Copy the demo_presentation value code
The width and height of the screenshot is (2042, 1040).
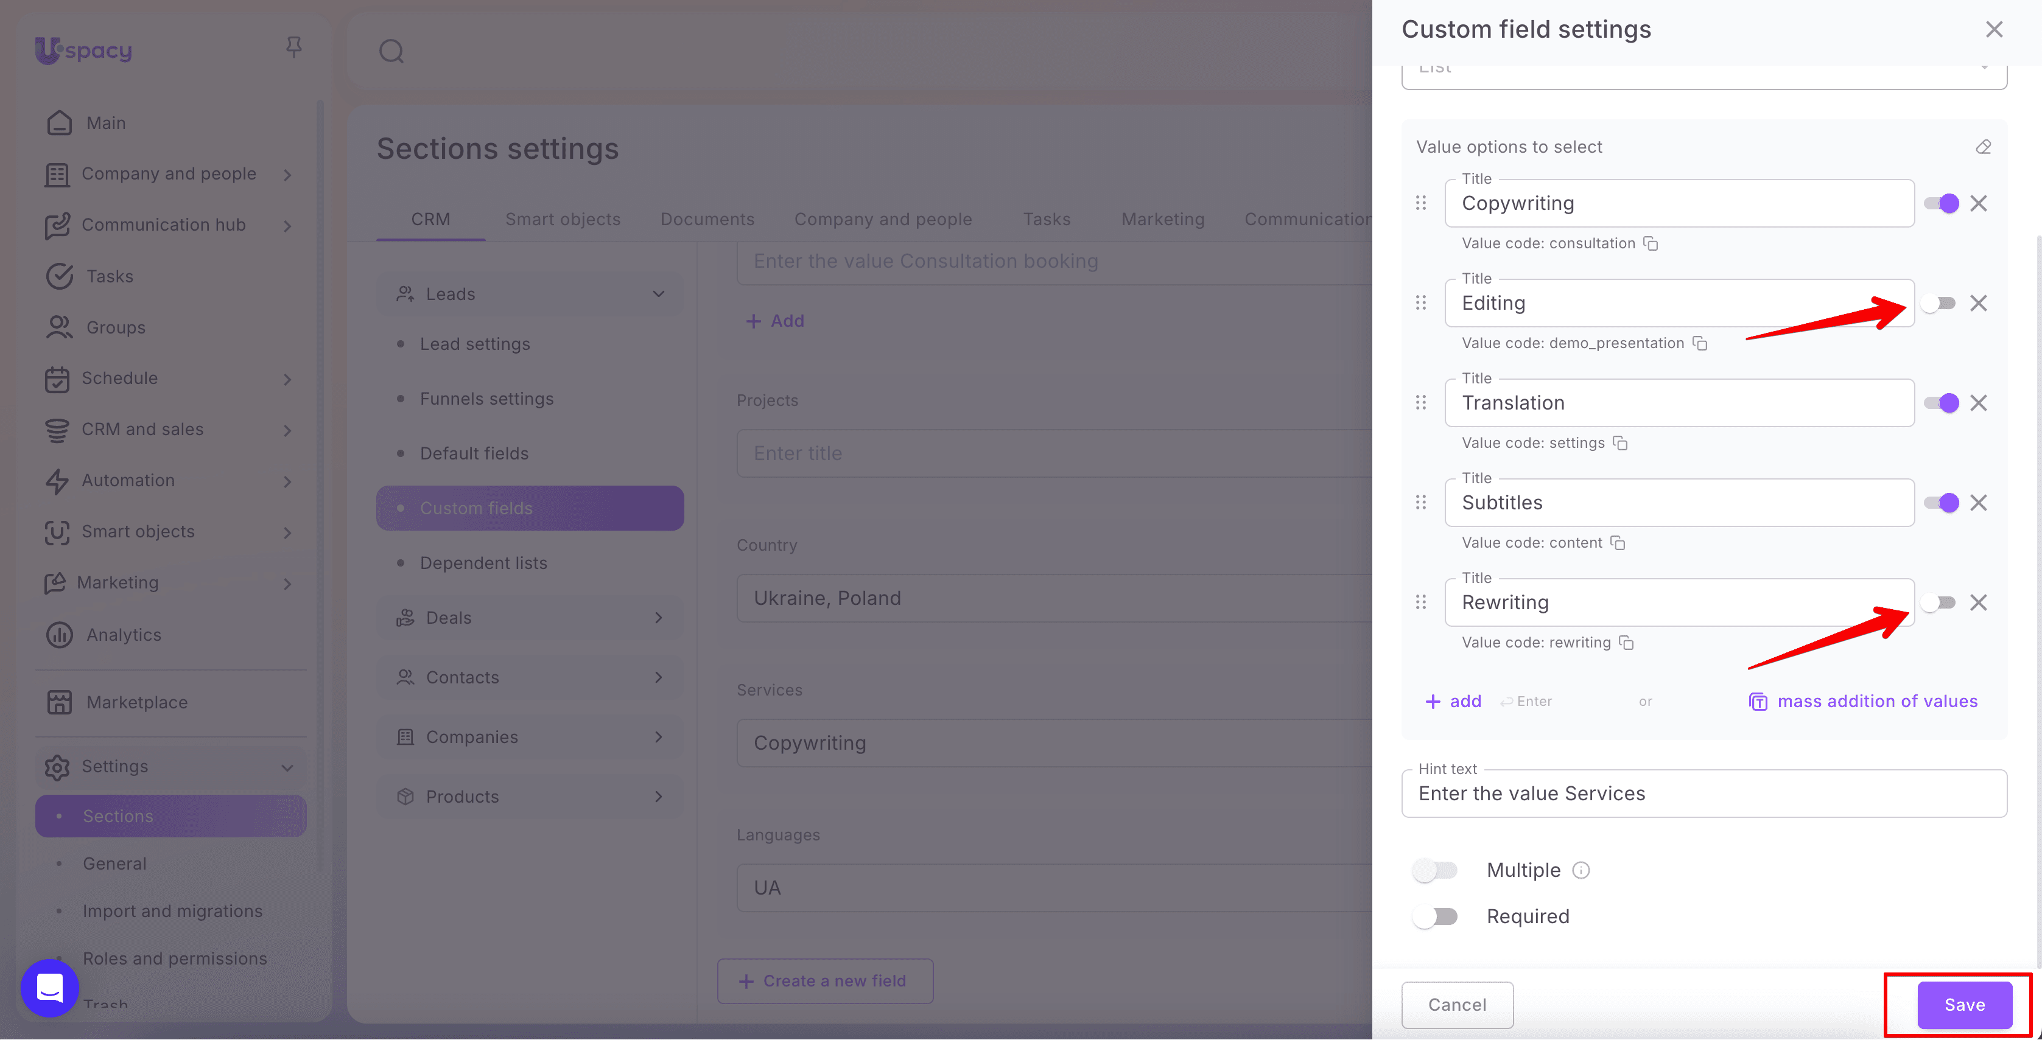click(x=1700, y=343)
